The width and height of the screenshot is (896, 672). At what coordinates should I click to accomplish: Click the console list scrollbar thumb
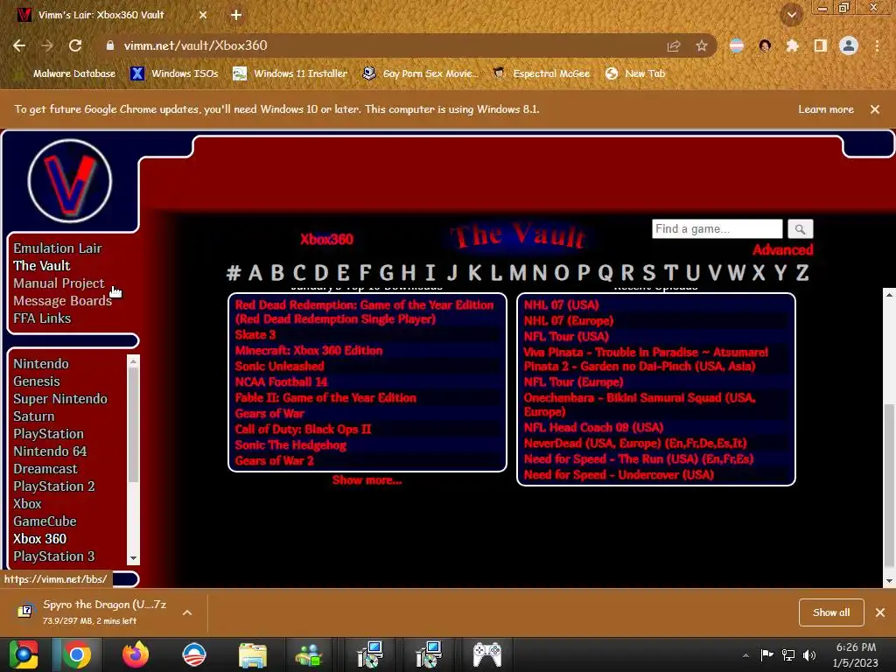tap(133, 424)
